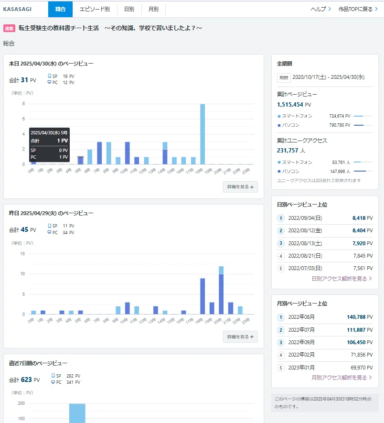Screen dimensions: 384x423
Task: Click the 18時 bar in yesterday's chart
Action: coord(203,296)
